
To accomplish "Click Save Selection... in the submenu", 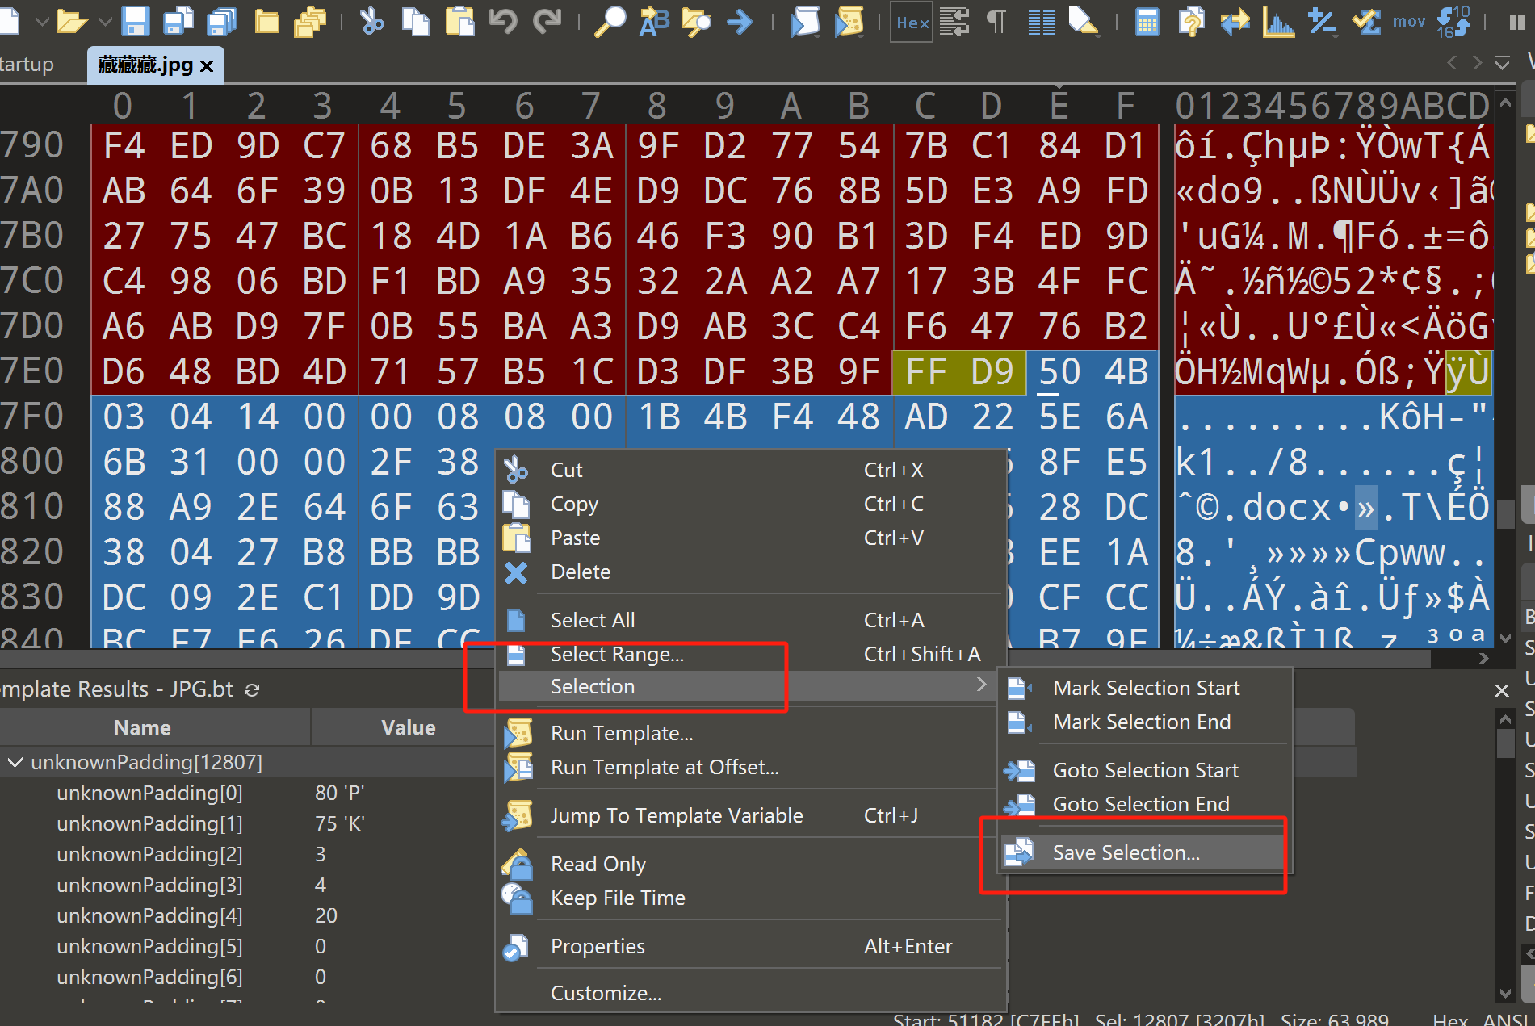I will [1145, 852].
